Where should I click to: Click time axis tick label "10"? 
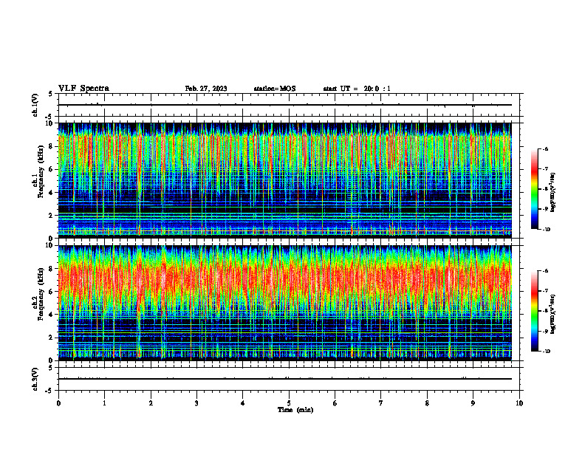[x=519, y=403]
